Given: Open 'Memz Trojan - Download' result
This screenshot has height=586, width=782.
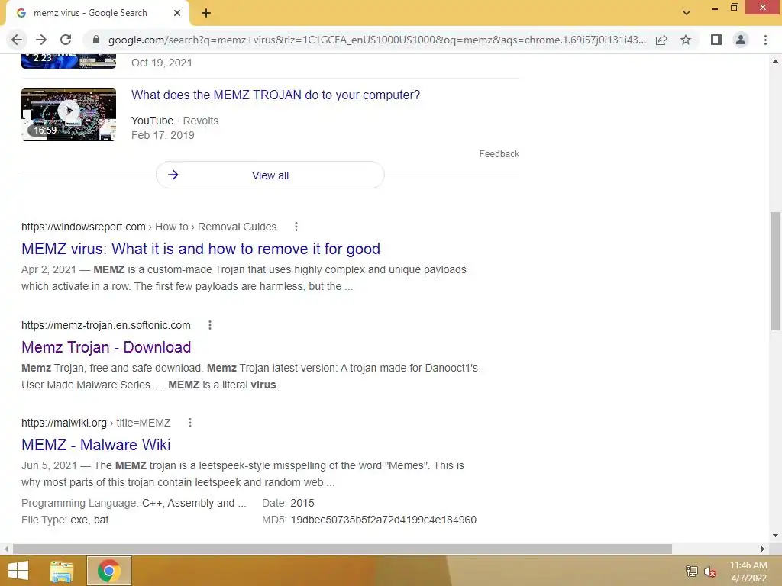Looking at the screenshot, I should click(106, 347).
